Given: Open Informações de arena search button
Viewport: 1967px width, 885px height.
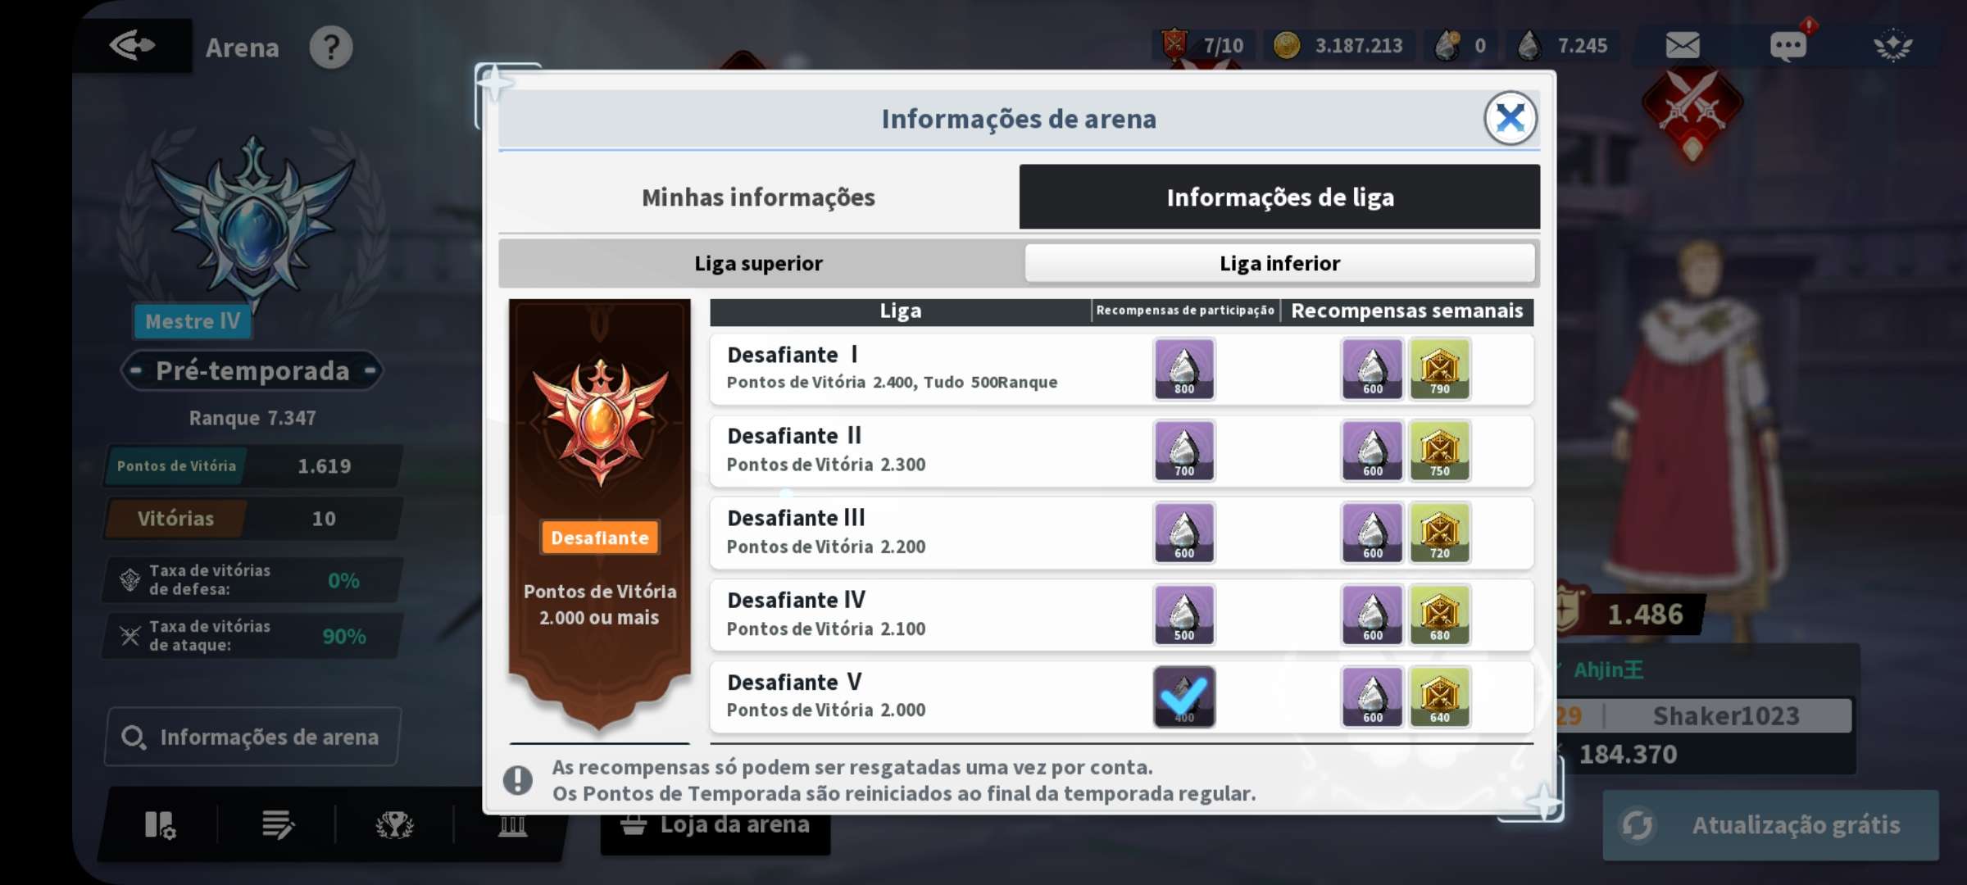Looking at the screenshot, I should [252, 737].
